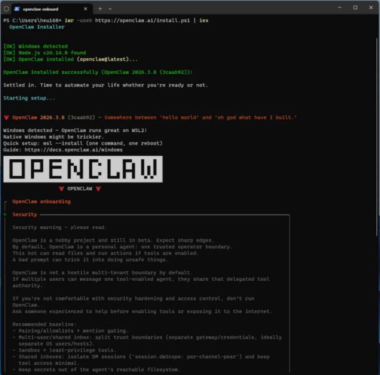Open a new terminal tab
This screenshot has height=375, width=380.
(x=100, y=9)
